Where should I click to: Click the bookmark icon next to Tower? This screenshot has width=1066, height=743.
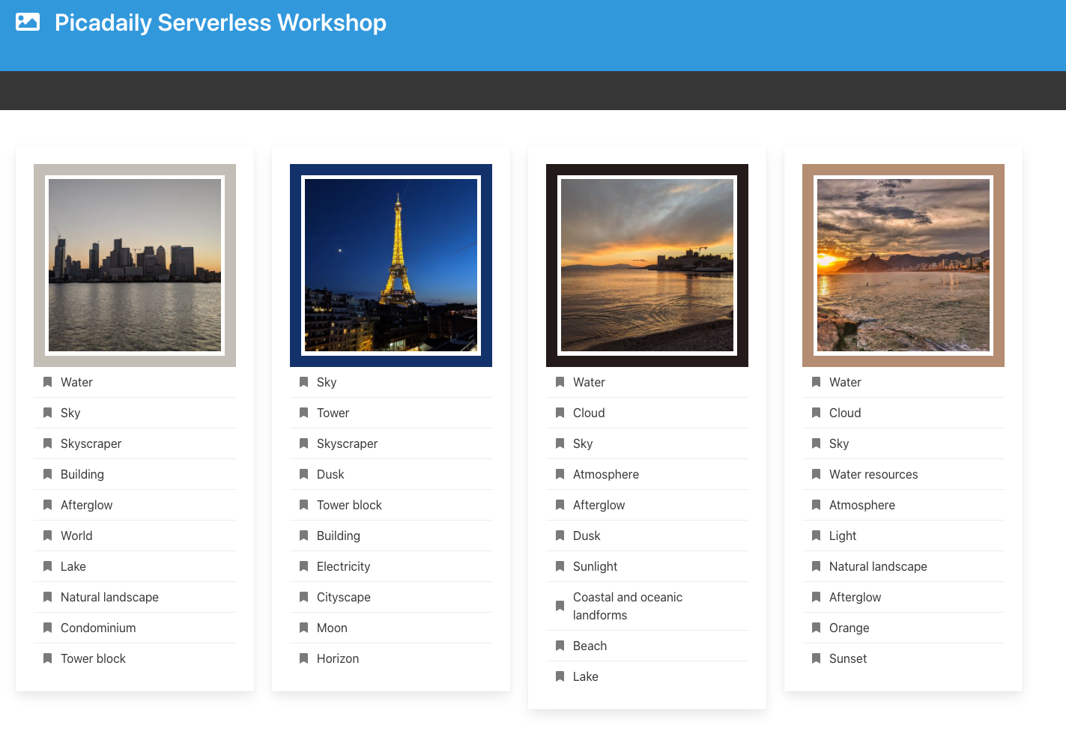303,413
